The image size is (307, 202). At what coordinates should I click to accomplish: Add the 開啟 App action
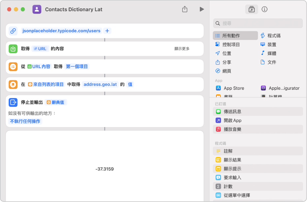258,120
